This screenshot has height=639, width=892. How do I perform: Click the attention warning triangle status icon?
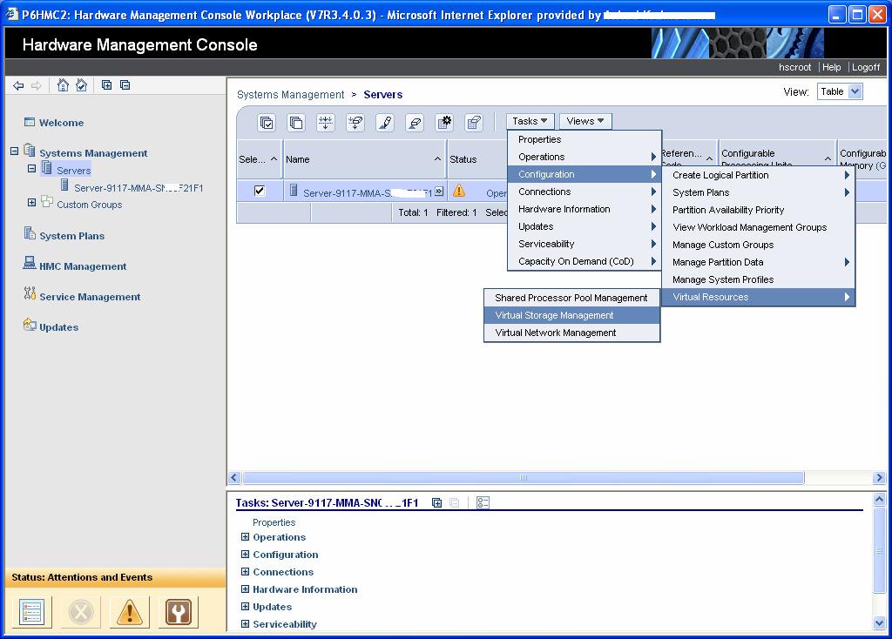(x=130, y=612)
